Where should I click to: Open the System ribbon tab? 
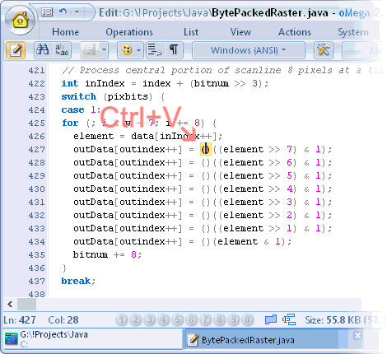(x=353, y=32)
